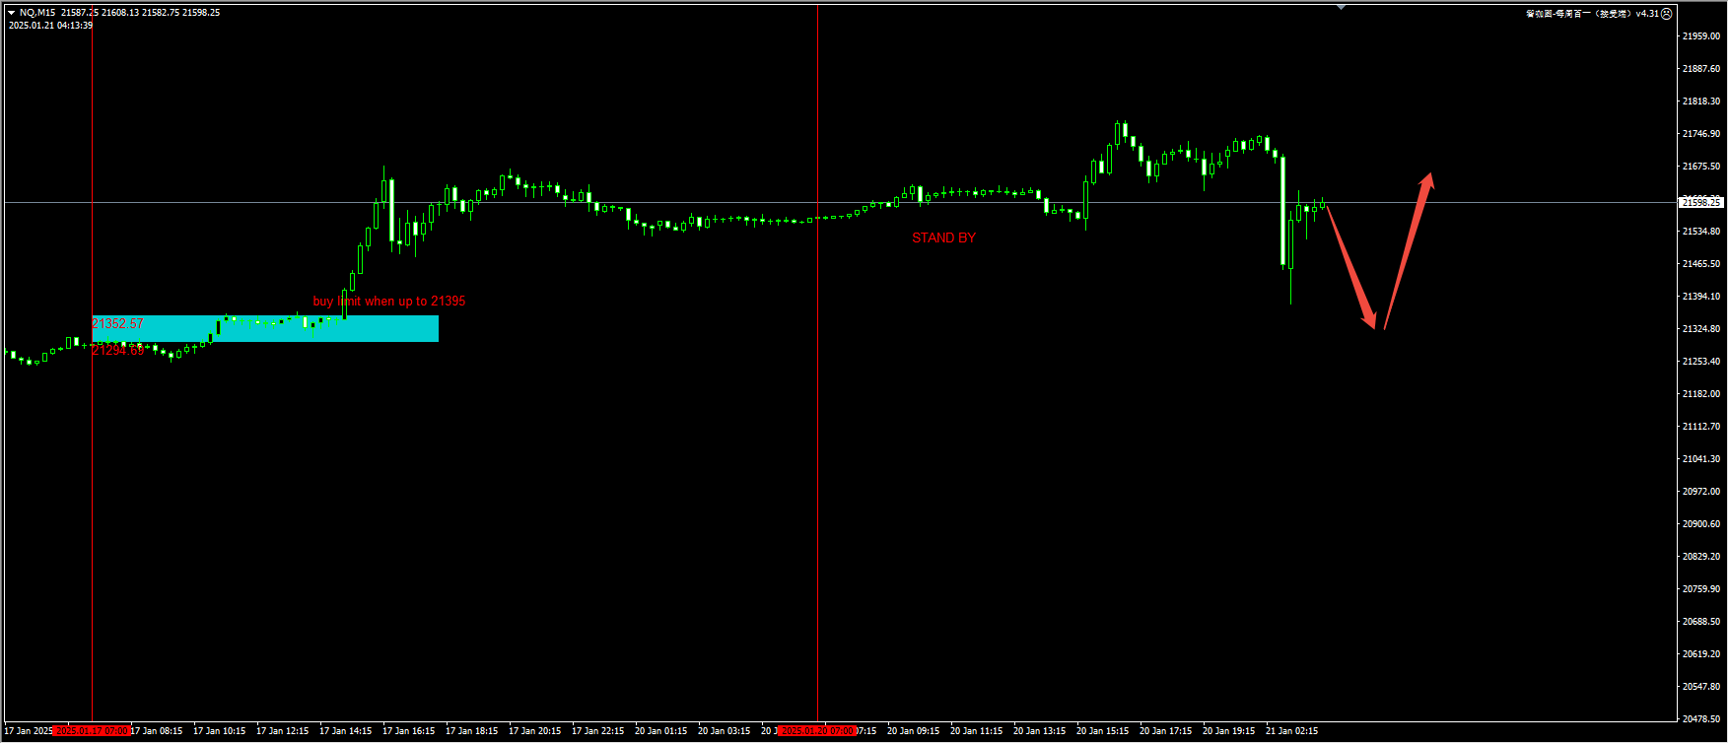Click the one-click trading arrow beside NQ,M15
This screenshot has width=1729, height=744.
click(x=11, y=13)
